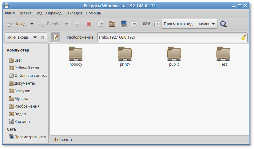Open the Back history dropdown arrow
This screenshot has width=254, height=149.
pyautogui.click(x=32, y=24)
